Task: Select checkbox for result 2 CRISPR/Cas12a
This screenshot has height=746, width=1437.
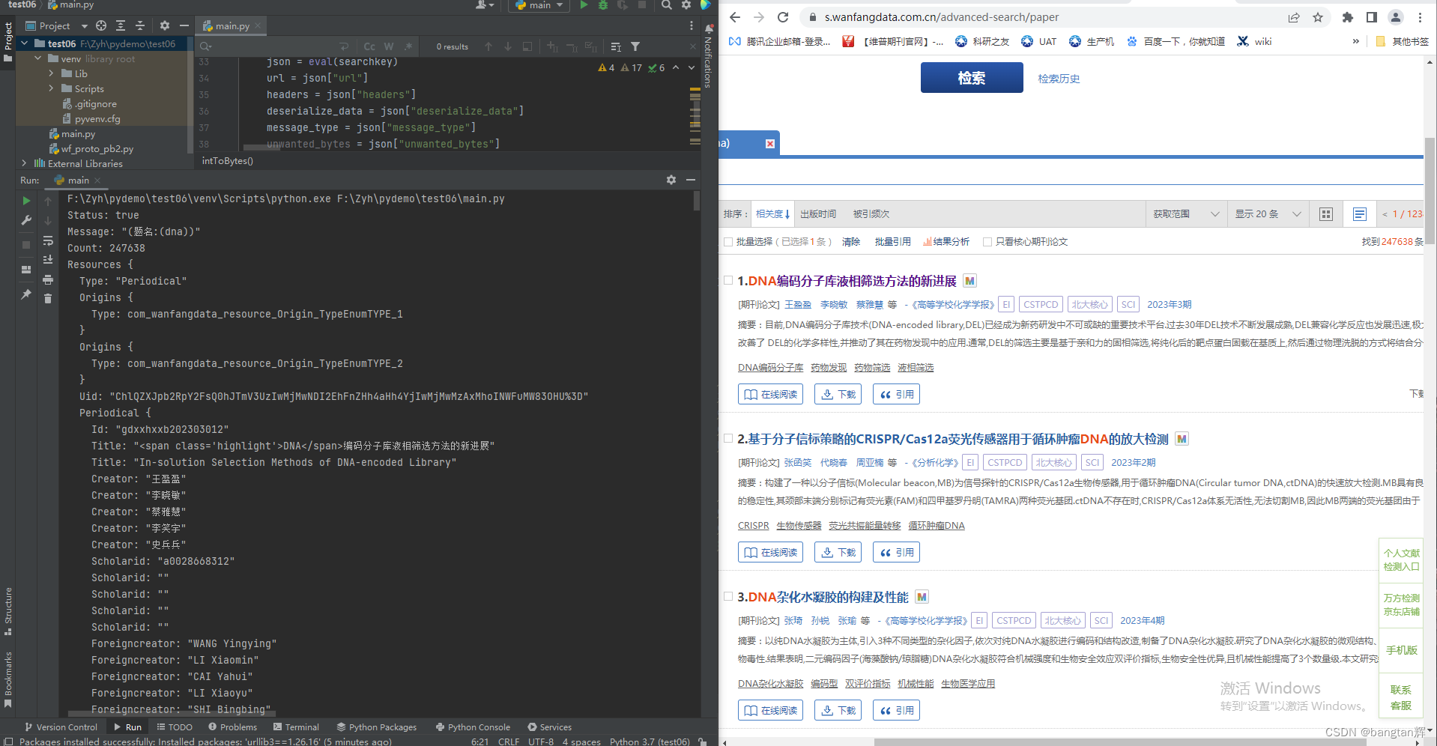Action: 728,438
